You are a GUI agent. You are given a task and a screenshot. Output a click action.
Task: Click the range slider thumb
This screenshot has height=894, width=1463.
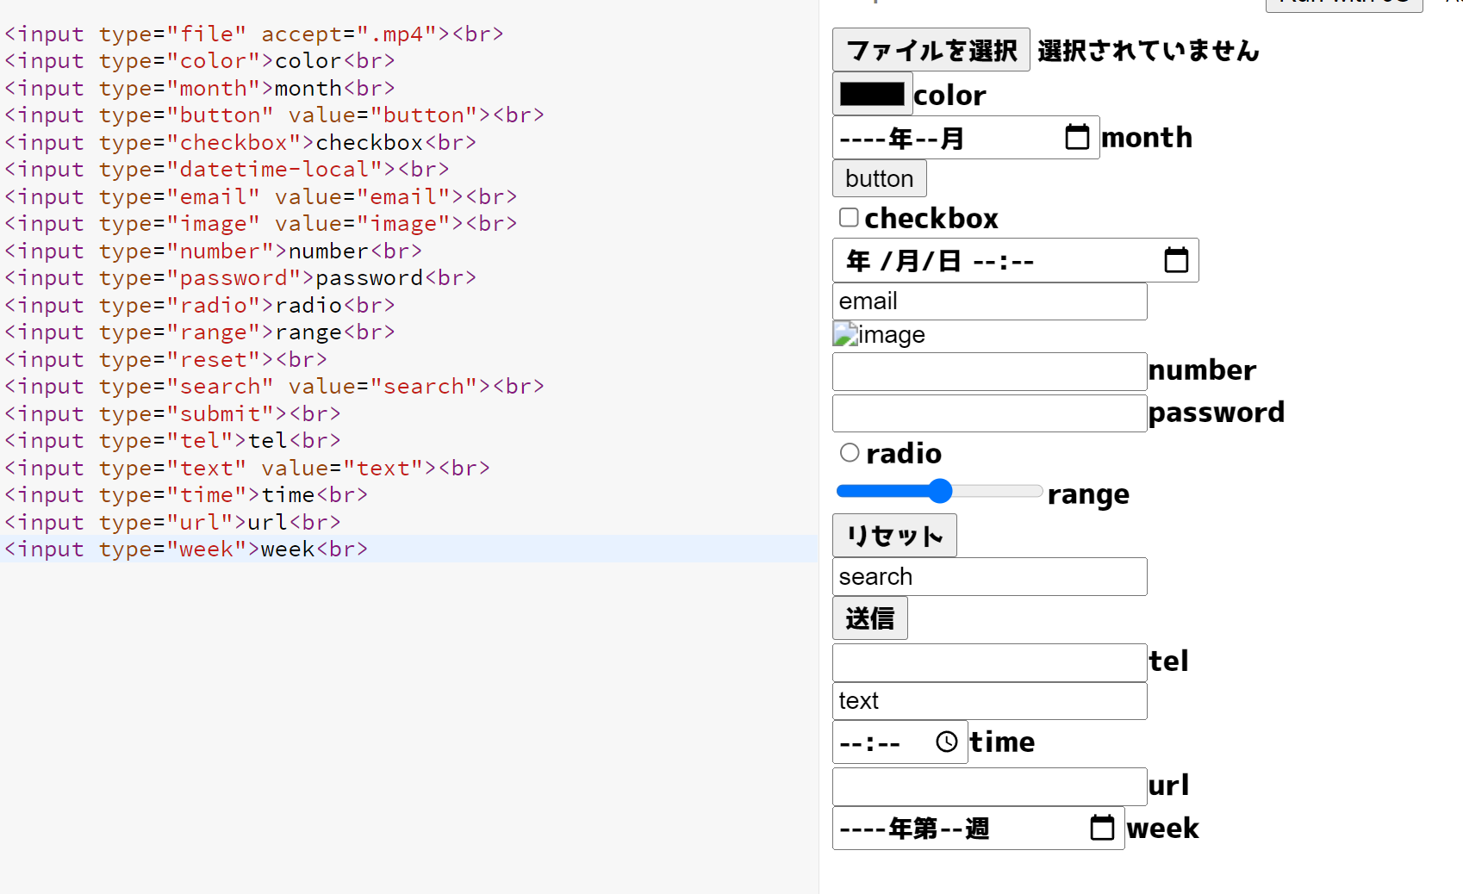click(940, 491)
